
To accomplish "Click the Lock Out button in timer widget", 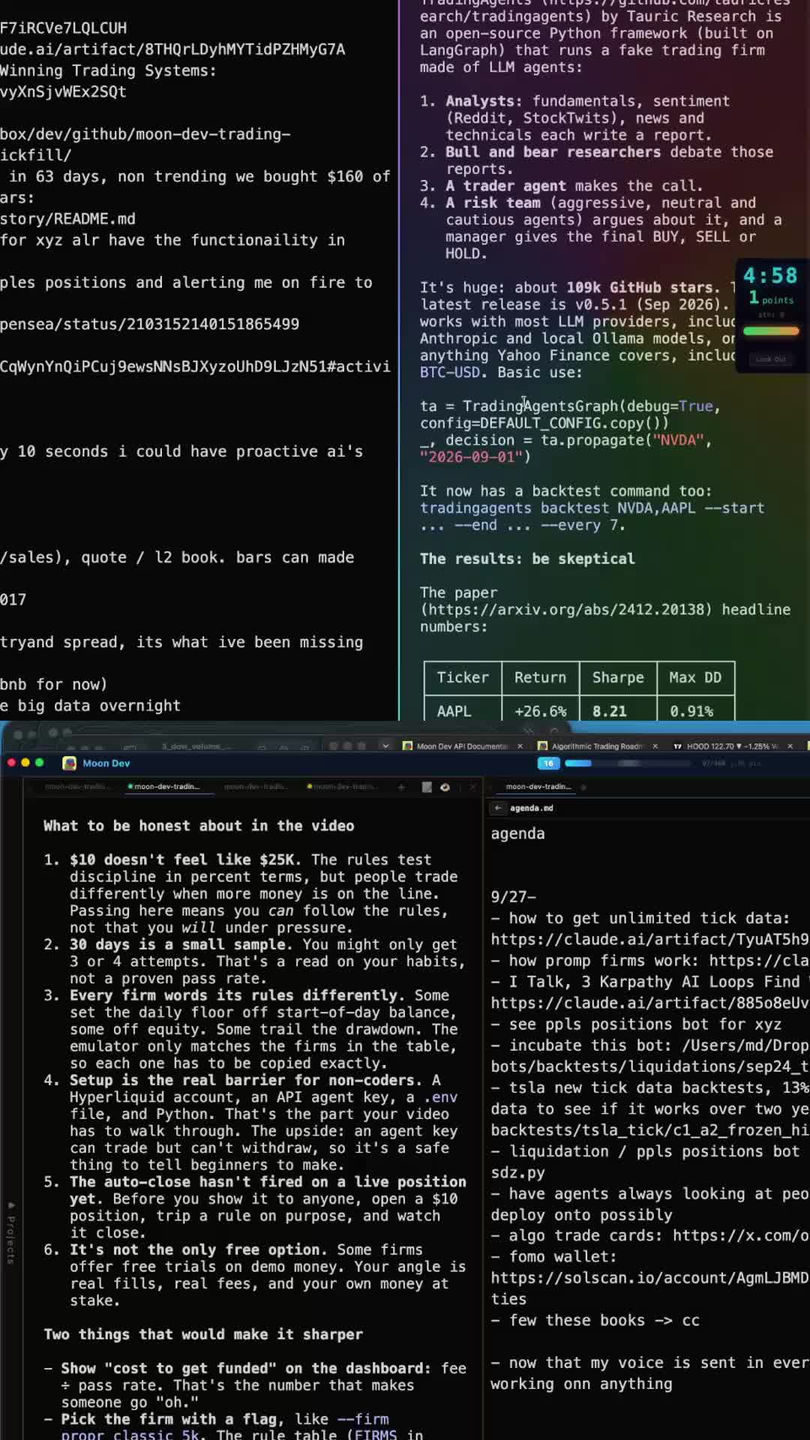I will pyautogui.click(x=771, y=359).
